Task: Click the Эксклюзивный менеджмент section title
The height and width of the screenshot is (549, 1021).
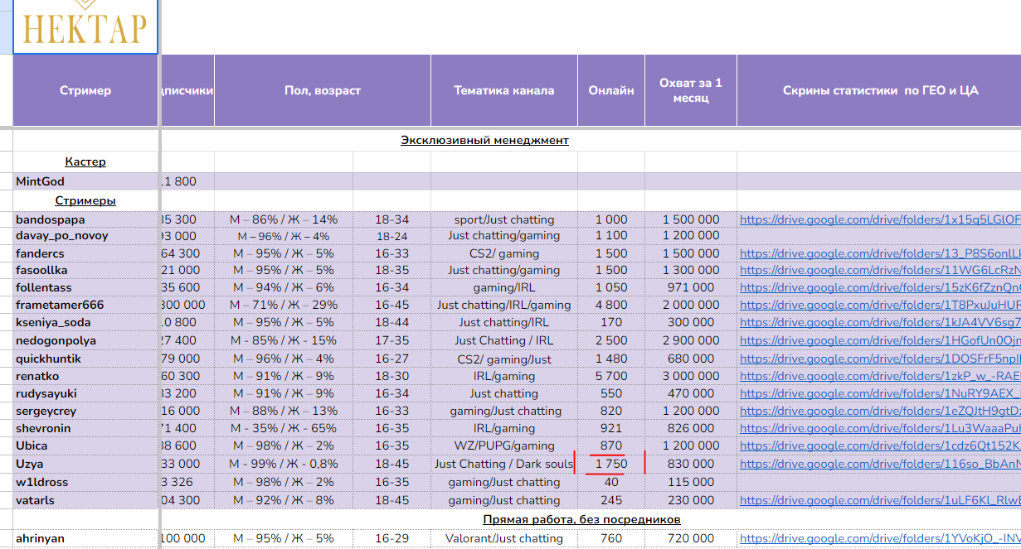Action: (x=484, y=140)
